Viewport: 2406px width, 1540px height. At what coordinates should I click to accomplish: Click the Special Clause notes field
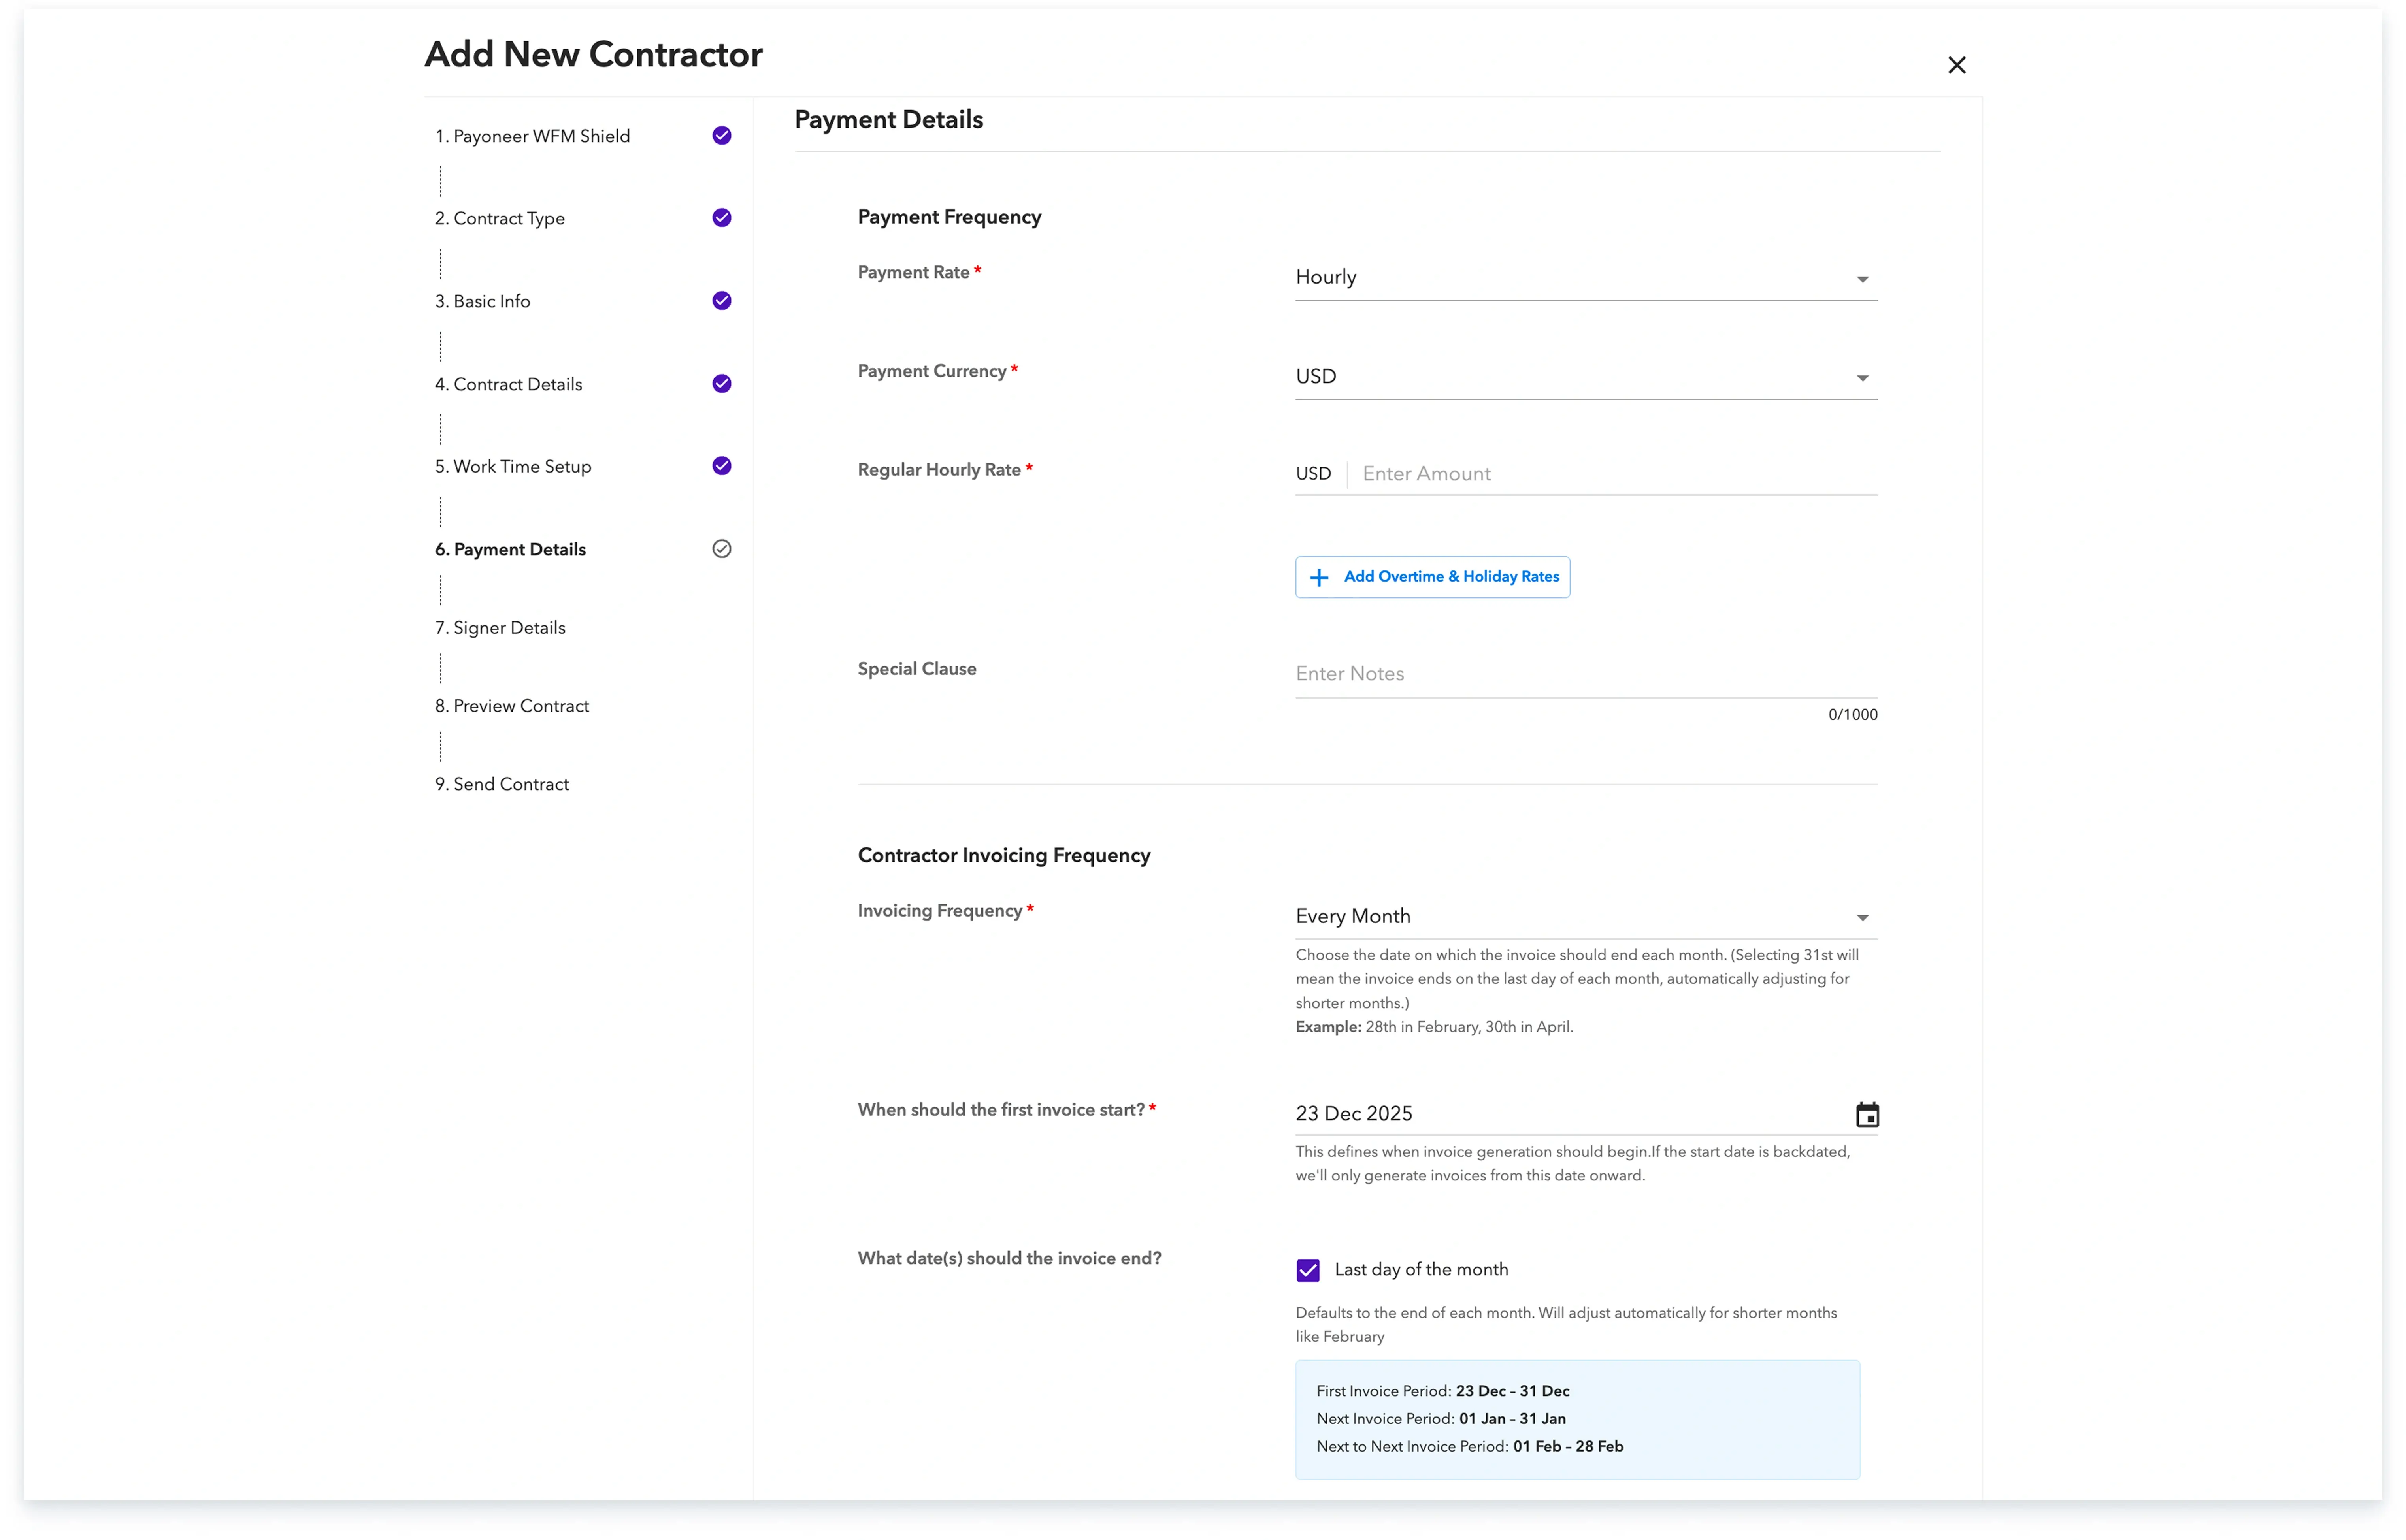point(1585,674)
